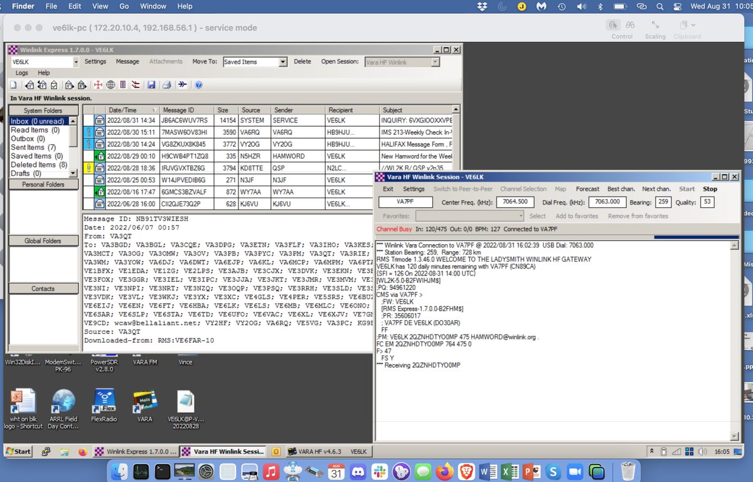Click the Personal Folders header
Image resolution: width=753 pixels, height=482 pixels.
coord(43,185)
